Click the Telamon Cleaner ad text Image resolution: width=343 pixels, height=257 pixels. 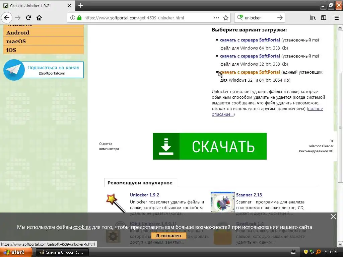point(321,146)
